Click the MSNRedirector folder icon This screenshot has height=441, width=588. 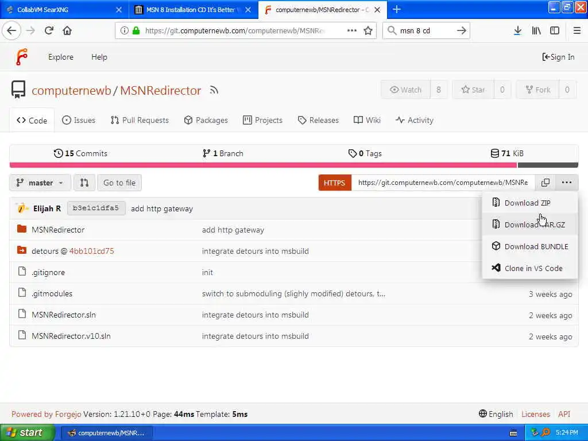(22, 229)
